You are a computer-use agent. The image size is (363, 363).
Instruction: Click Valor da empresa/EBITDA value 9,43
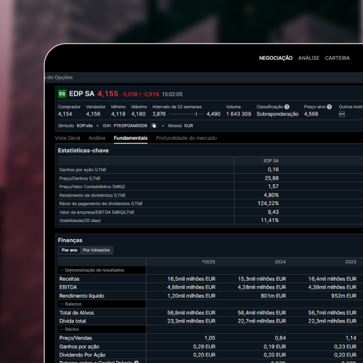[273, 212]
